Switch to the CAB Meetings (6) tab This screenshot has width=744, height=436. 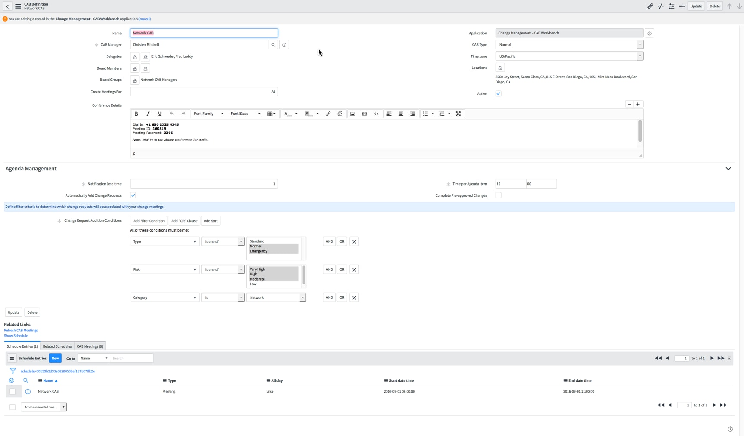[x=90, y=346]
